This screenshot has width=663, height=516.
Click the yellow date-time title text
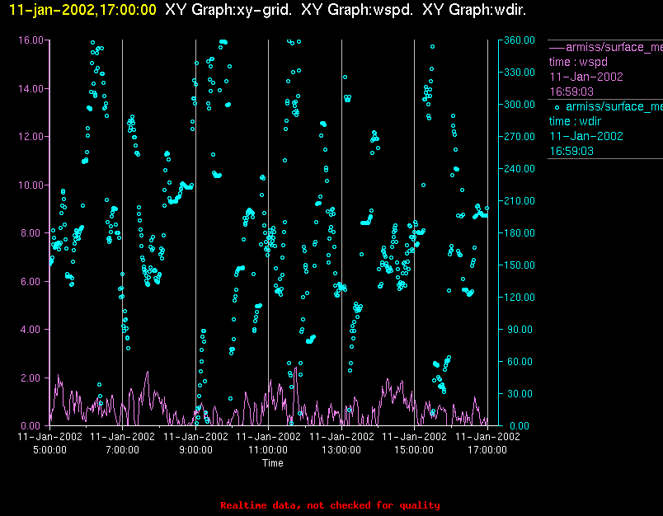click(x=82, y=10)
